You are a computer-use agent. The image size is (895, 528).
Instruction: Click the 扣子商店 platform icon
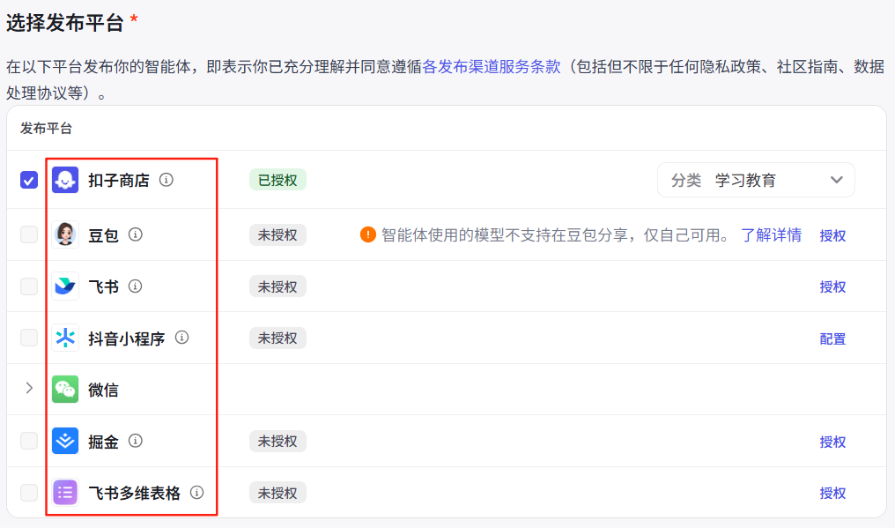pyautogui.click(x=65, y=180)
